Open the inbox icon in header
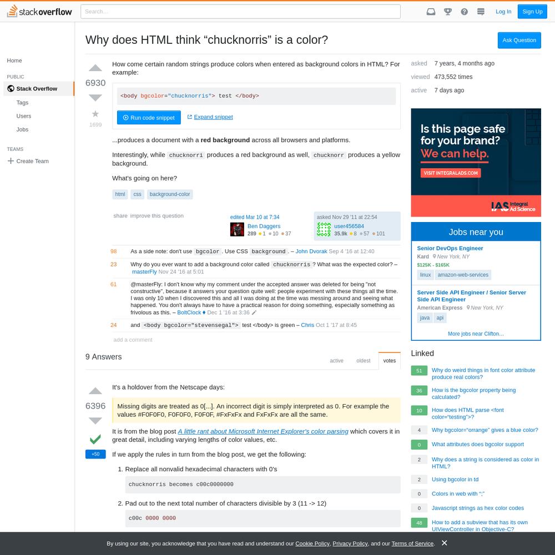555x555 pixels. pyautogui.click(x=431, y=12)
